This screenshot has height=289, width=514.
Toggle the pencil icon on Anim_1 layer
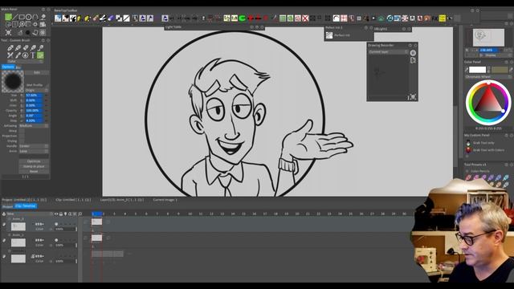(4, 241)
